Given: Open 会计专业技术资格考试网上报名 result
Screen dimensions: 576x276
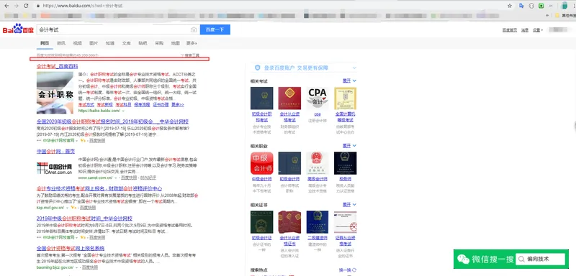Looking at the screenshot, I should tap(99, 188).
